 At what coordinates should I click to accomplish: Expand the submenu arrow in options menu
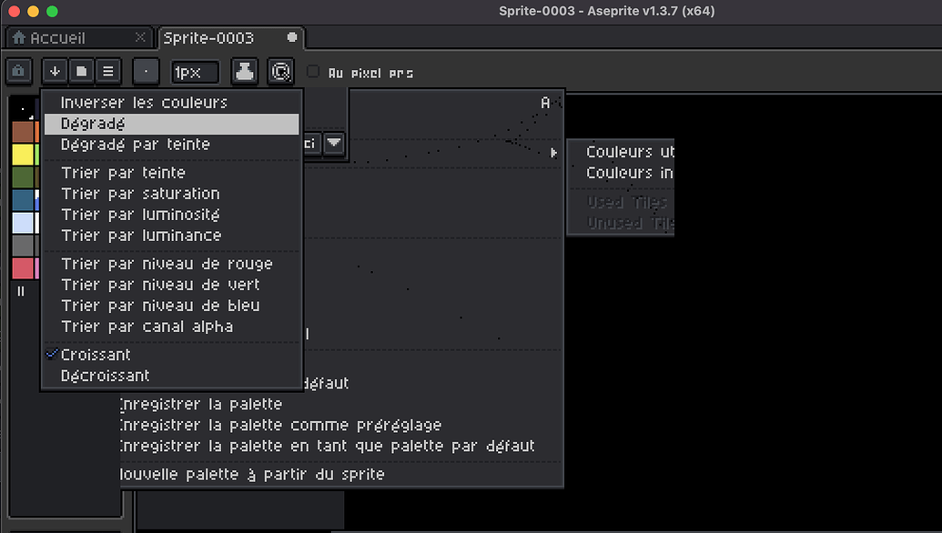[553, 153]
